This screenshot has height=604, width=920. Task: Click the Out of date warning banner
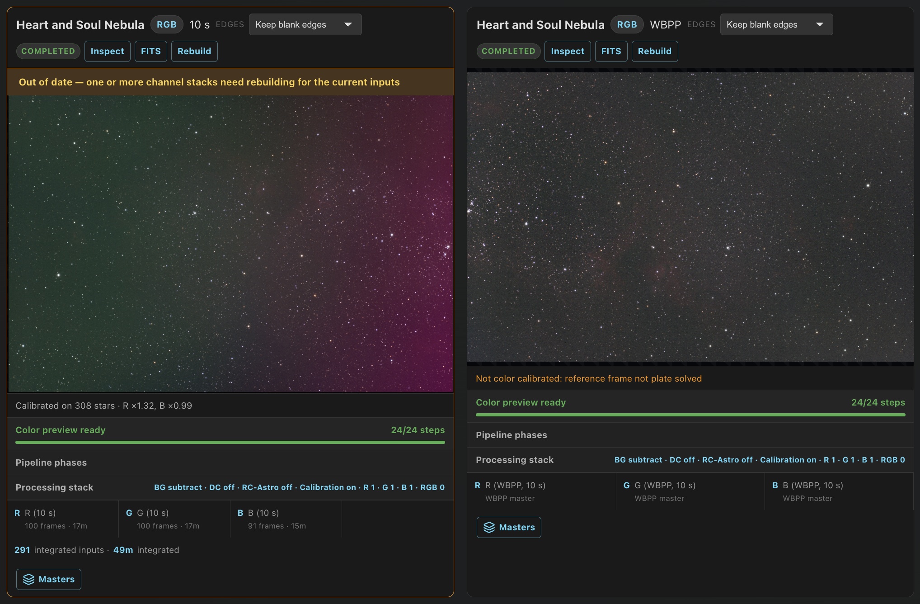click(x=230, y=82)
